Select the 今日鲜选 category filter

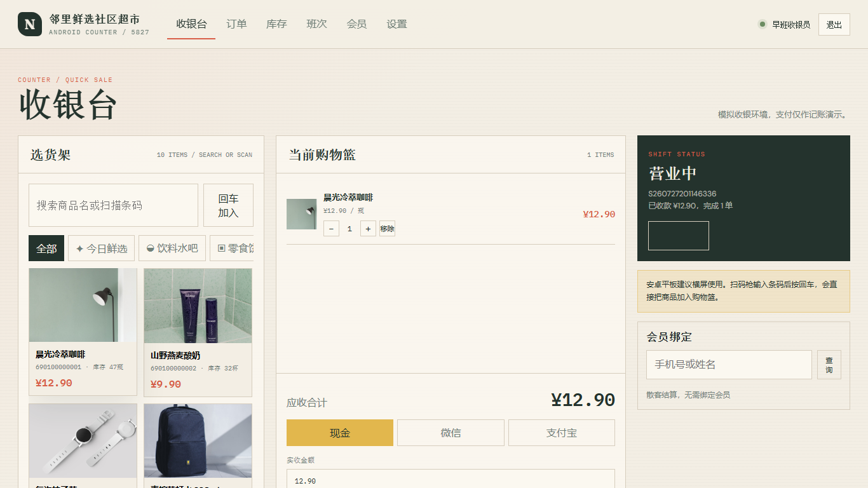pyautogui.click(x=102, y=248)
